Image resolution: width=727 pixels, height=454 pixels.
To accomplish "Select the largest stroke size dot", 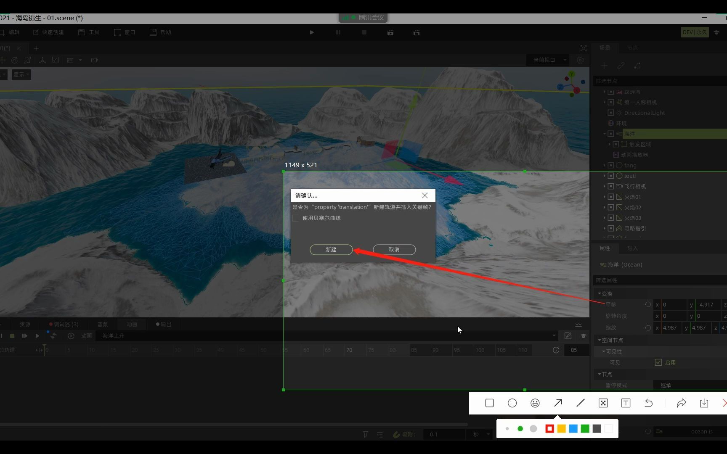I will (x=533, y=429).
